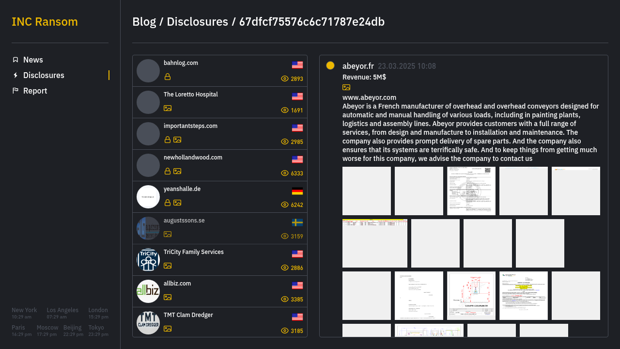Click image icon under TMT Clam Dredger
This screenshot has width=620, height=349.
pos(168,329)
